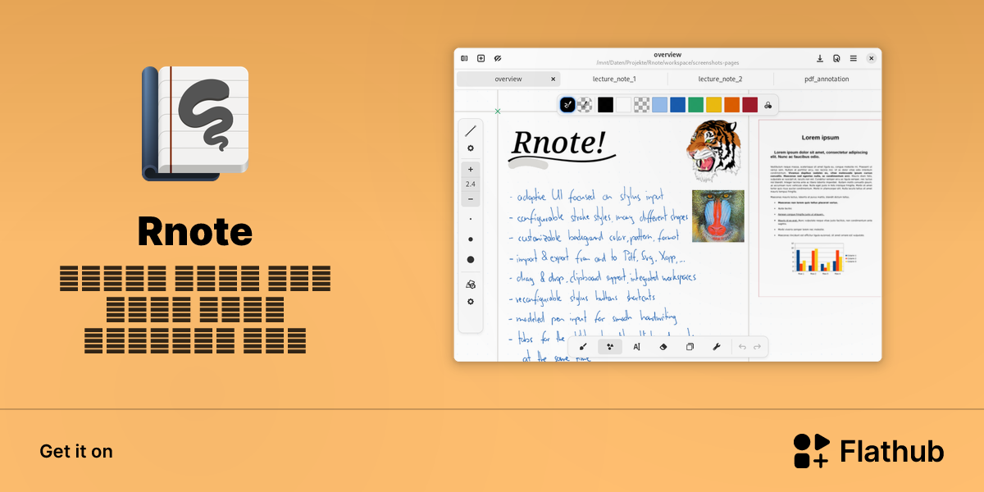Switch to the pdf_annotation tab
This screenshot has width=984, height=492.
click(827, 80)
